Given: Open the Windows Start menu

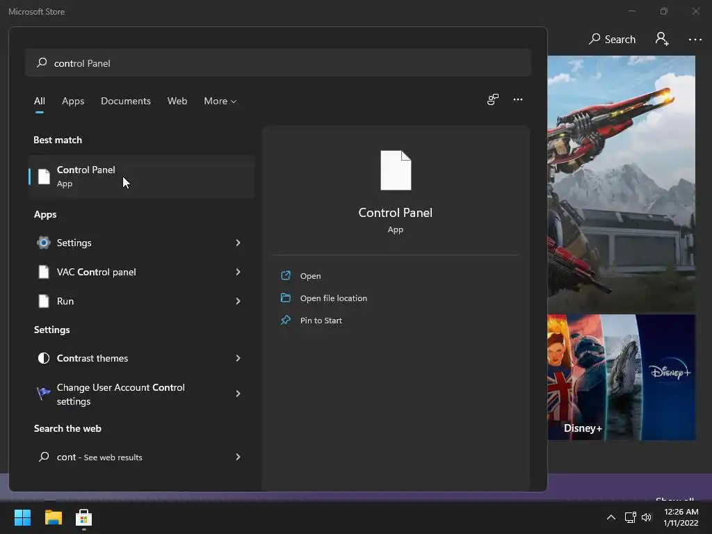Looking at the screenshot, I should [22, 517].
